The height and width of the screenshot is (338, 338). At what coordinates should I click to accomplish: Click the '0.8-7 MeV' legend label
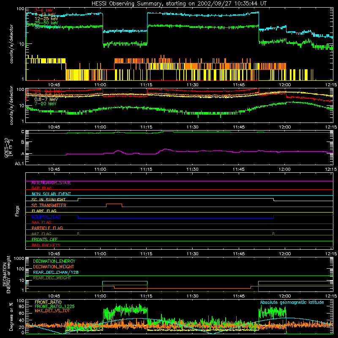pyautogui.click(x=46, y=99)
